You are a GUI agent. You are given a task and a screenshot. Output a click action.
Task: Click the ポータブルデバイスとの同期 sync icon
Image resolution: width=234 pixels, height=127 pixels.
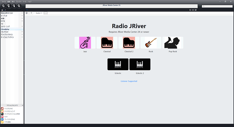click(x=2, y=114)
